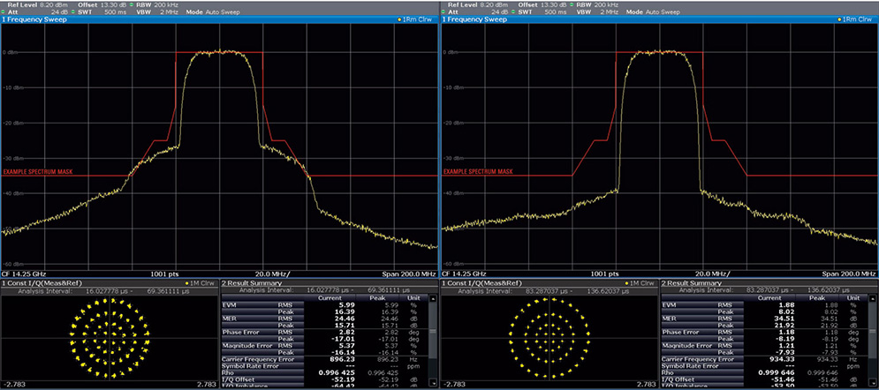Click the RBW status dot in left header
This screenshot has height=390, width=879.
click(x=131, y=4)
